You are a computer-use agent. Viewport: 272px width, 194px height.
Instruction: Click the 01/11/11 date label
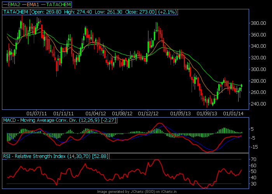point(63,114)
